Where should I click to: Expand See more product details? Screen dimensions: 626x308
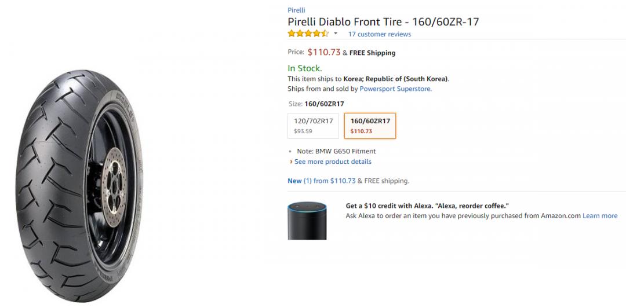[333, 162]
